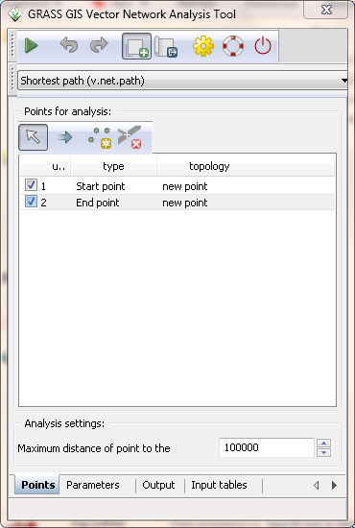
Task: Uncheck the Start point row checkbox
Action: click(31, 185)
